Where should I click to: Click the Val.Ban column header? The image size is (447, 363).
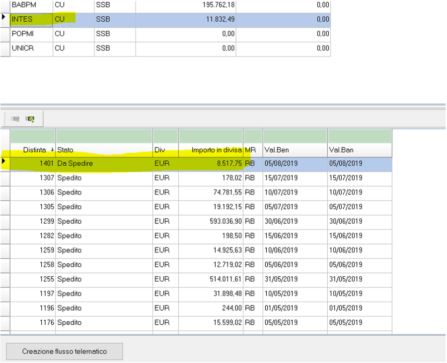click(359, 150)
